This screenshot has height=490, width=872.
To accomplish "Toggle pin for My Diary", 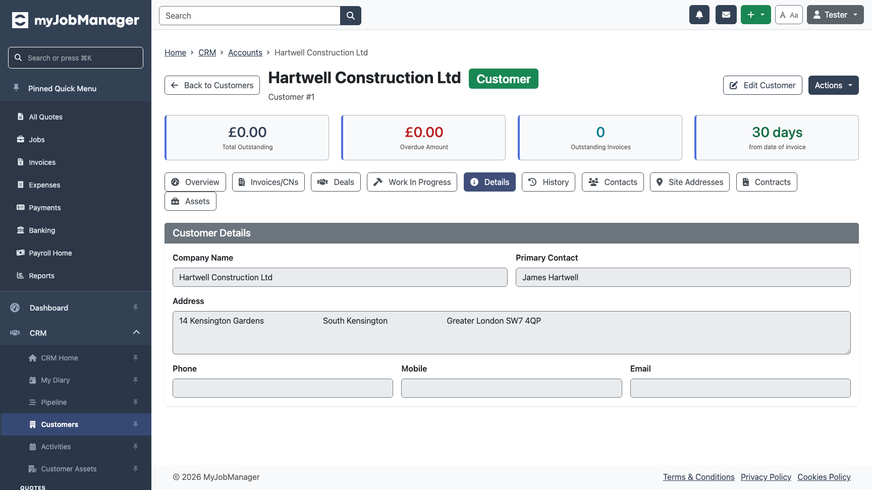I will coord(135,380).
